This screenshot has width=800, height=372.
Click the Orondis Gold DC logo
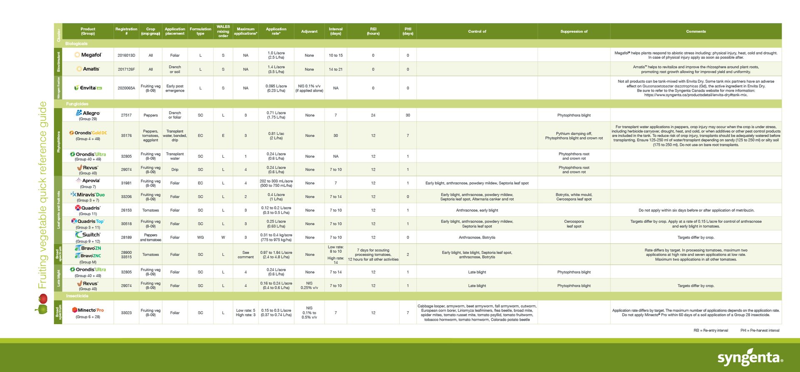[x=88, y=133]
